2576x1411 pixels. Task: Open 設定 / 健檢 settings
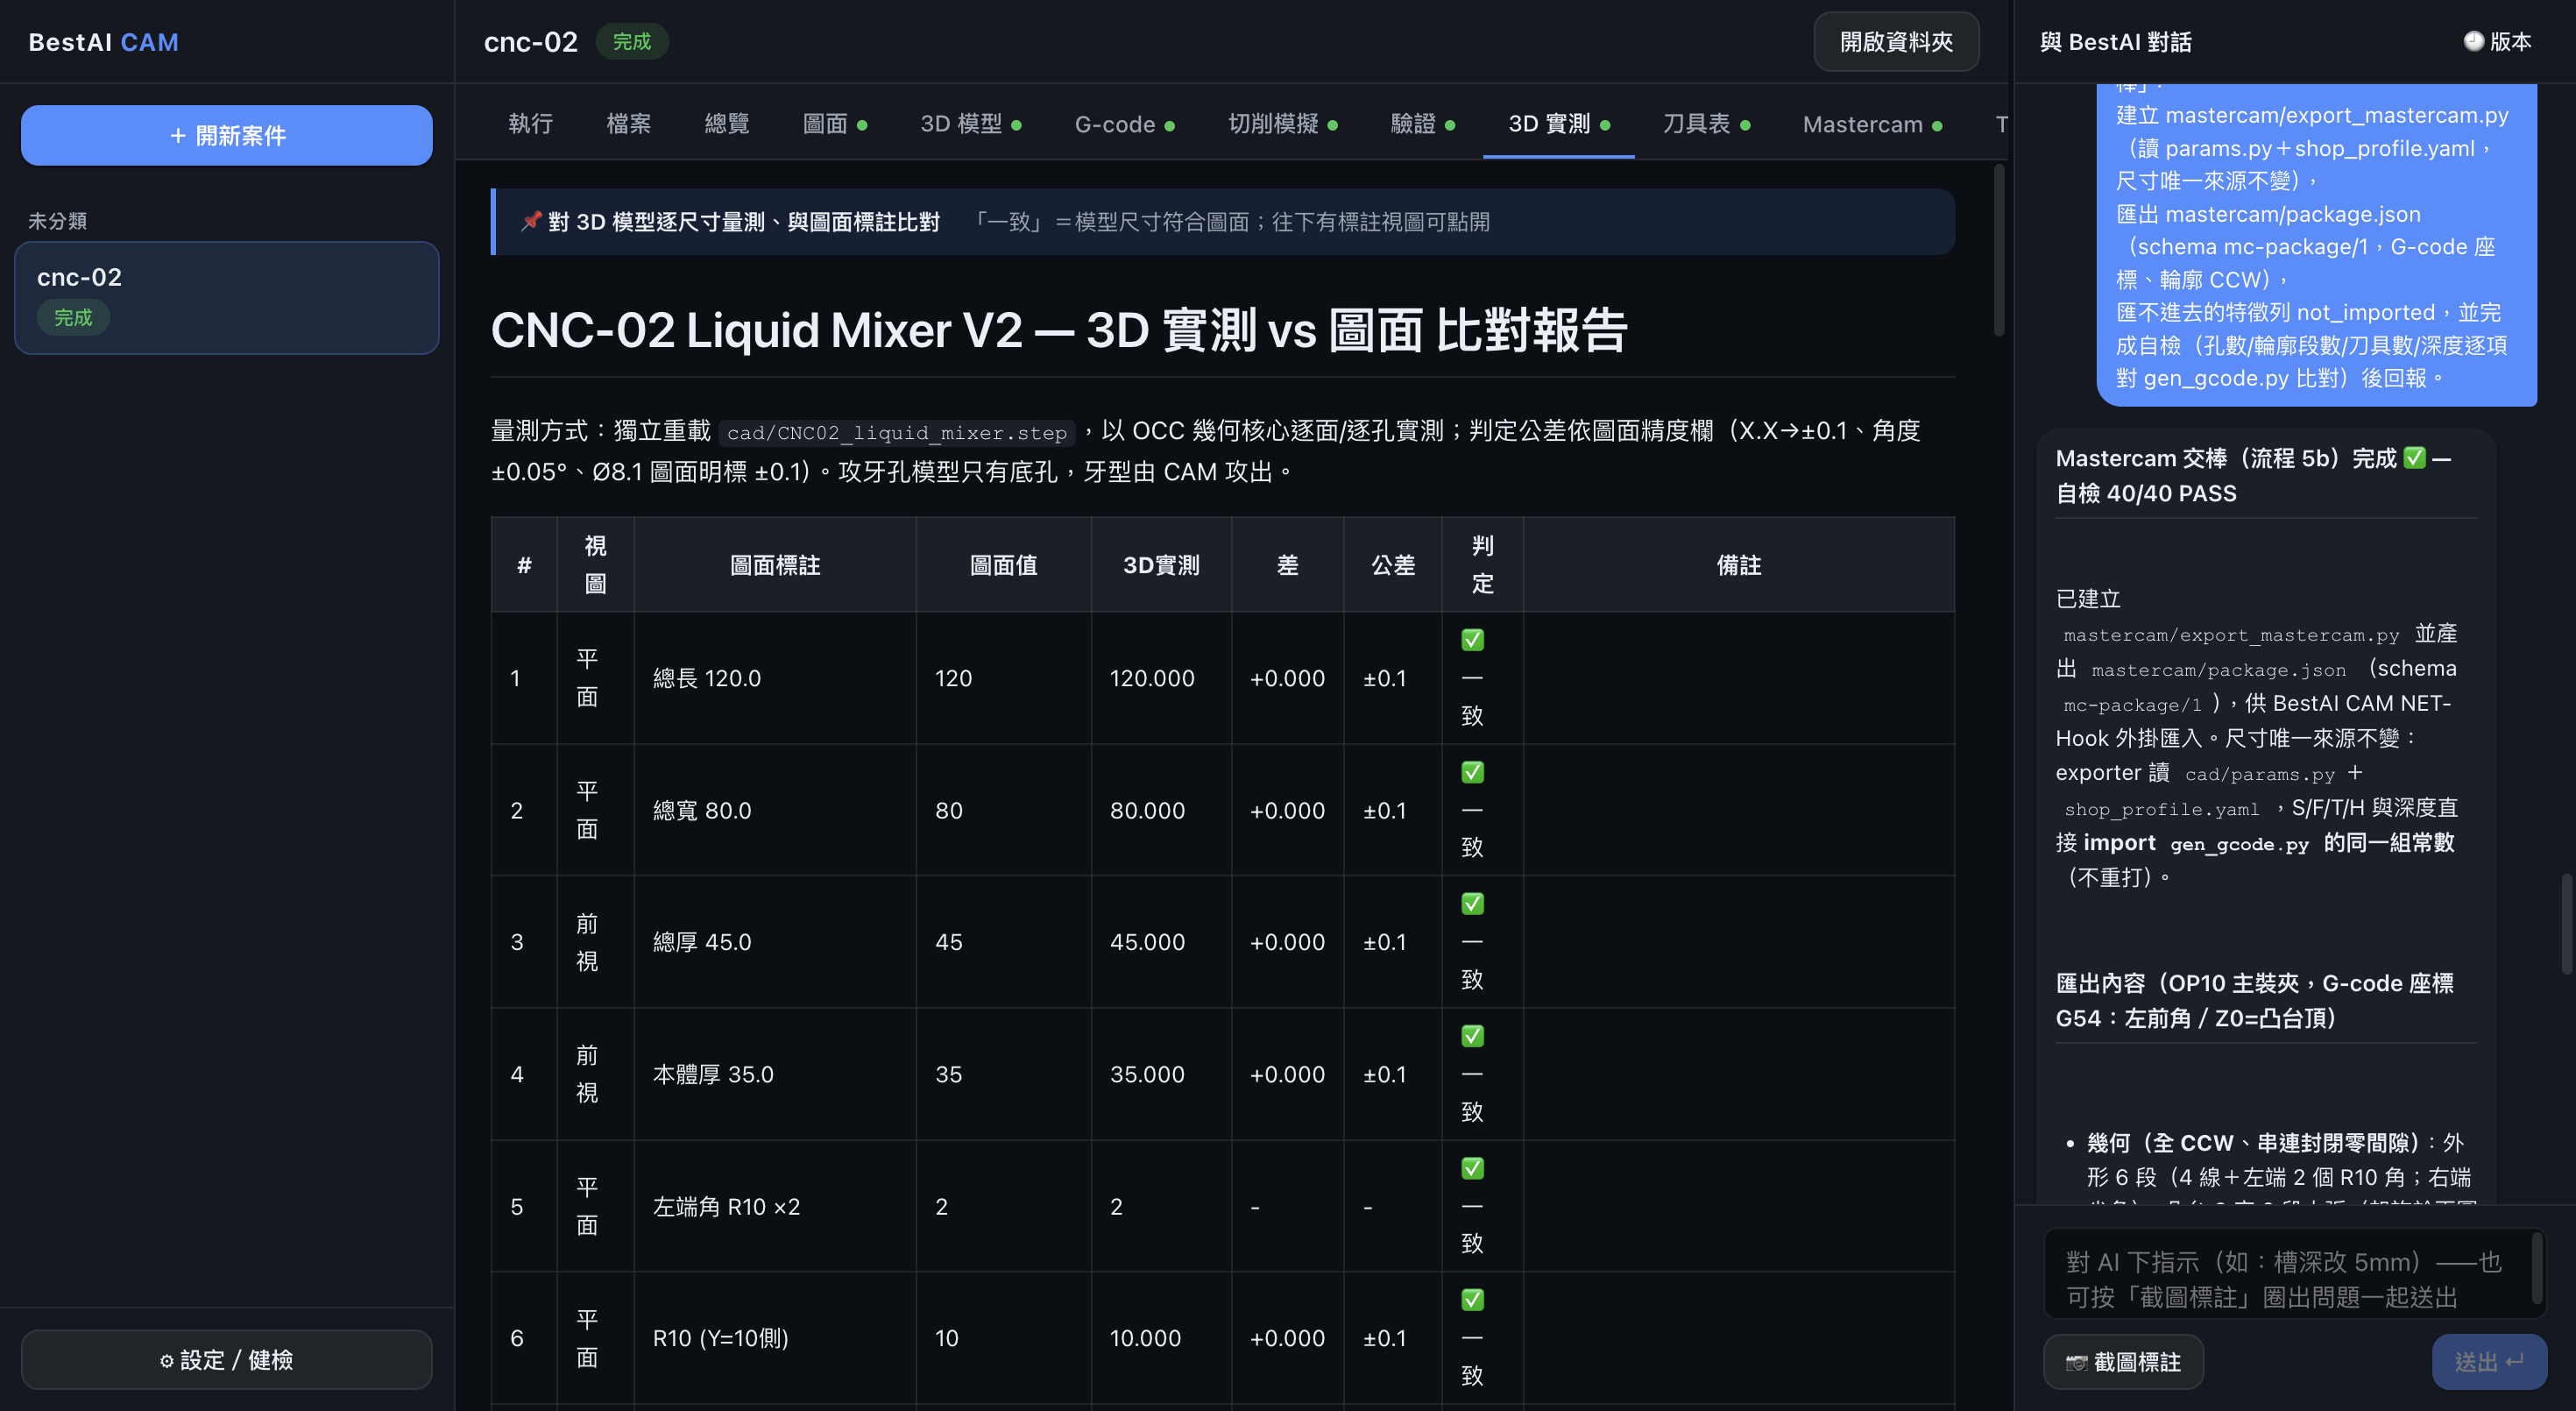pos(227,1360)
